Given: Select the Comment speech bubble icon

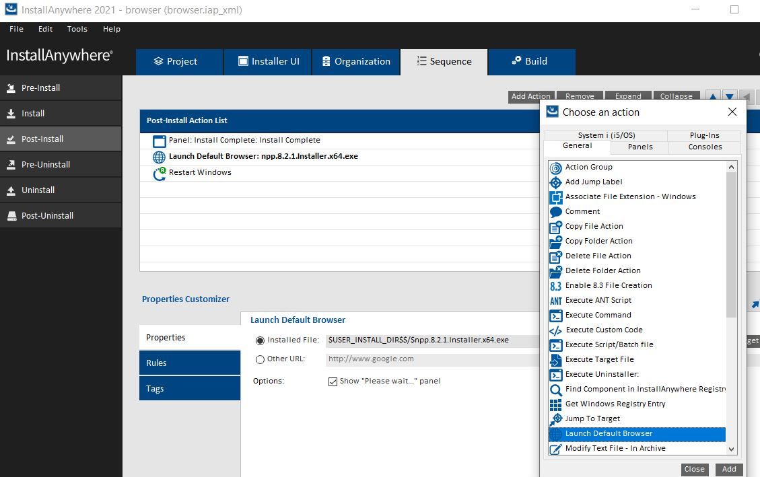Looking at the screenshot, I should [x=555, y=212].
